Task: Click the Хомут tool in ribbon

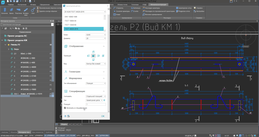Action: (x=117, y=14)
